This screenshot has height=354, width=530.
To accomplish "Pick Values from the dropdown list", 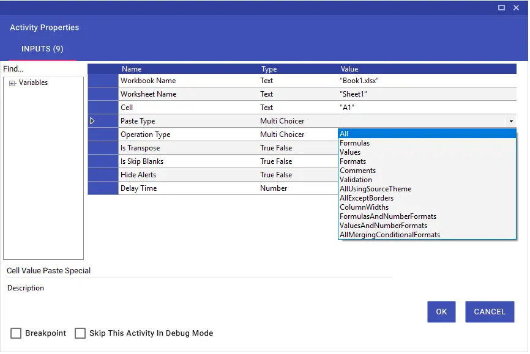I will pos(427,152).
